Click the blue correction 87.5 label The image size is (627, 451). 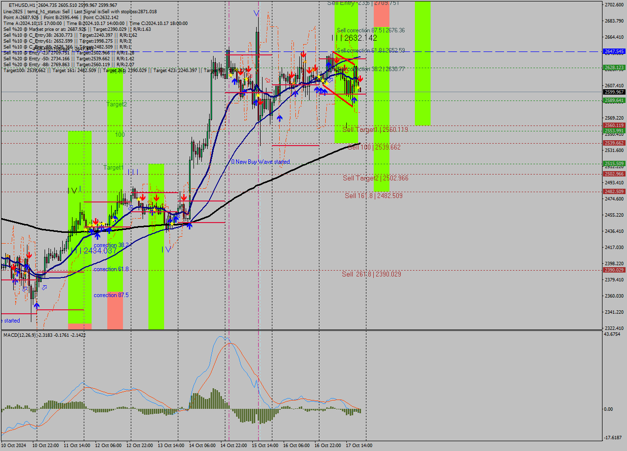coord(111,295)
